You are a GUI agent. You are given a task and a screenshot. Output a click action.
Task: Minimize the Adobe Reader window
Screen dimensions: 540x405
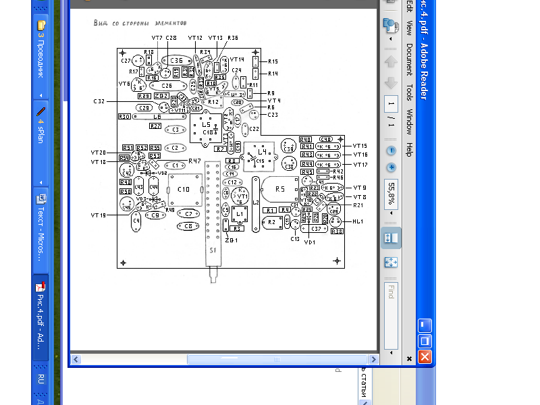425,325
